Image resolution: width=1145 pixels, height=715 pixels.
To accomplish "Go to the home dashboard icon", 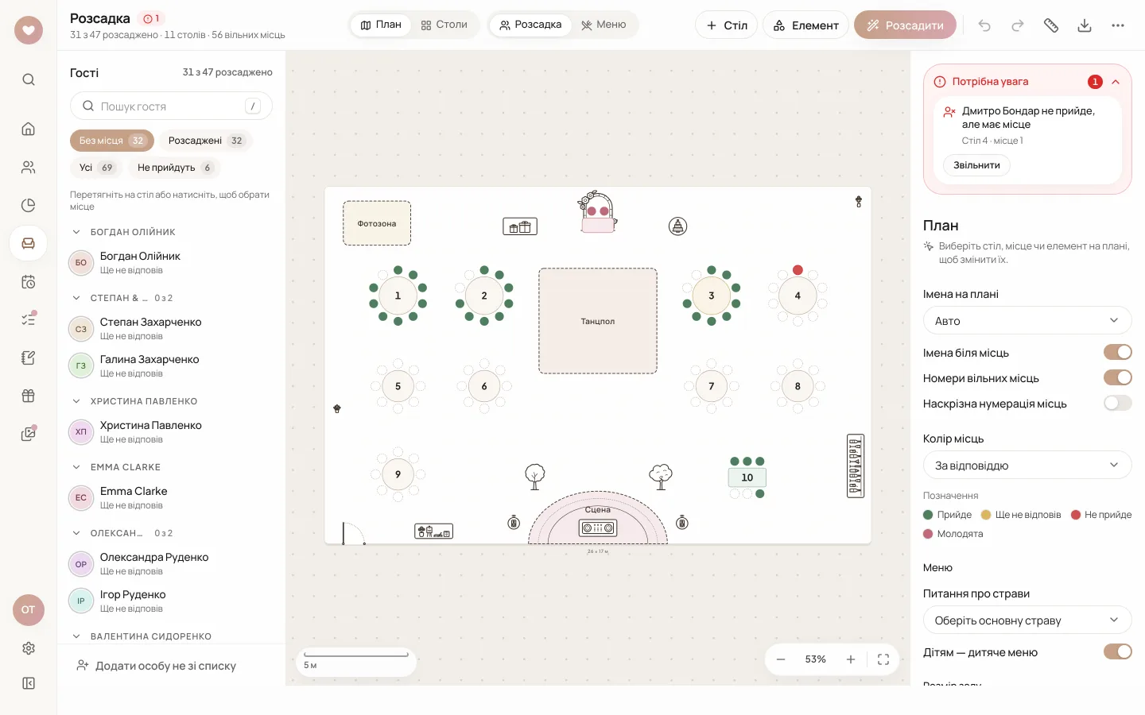I will point(29,129).
